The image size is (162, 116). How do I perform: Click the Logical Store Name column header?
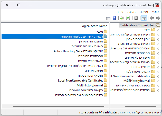[x=94, y=26]
